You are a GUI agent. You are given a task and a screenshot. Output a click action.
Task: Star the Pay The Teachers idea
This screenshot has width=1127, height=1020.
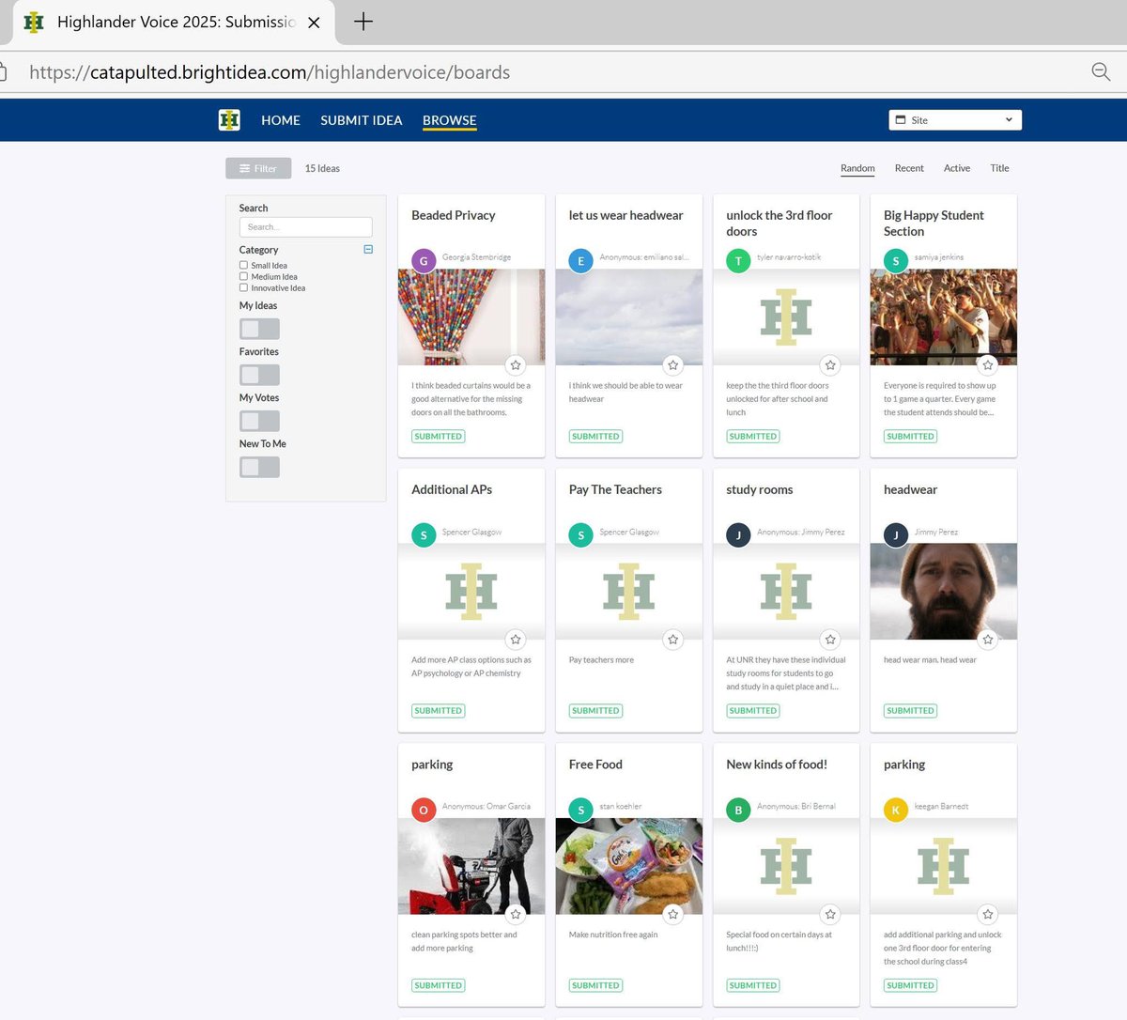pyautogui.click(x=672, y=640)
